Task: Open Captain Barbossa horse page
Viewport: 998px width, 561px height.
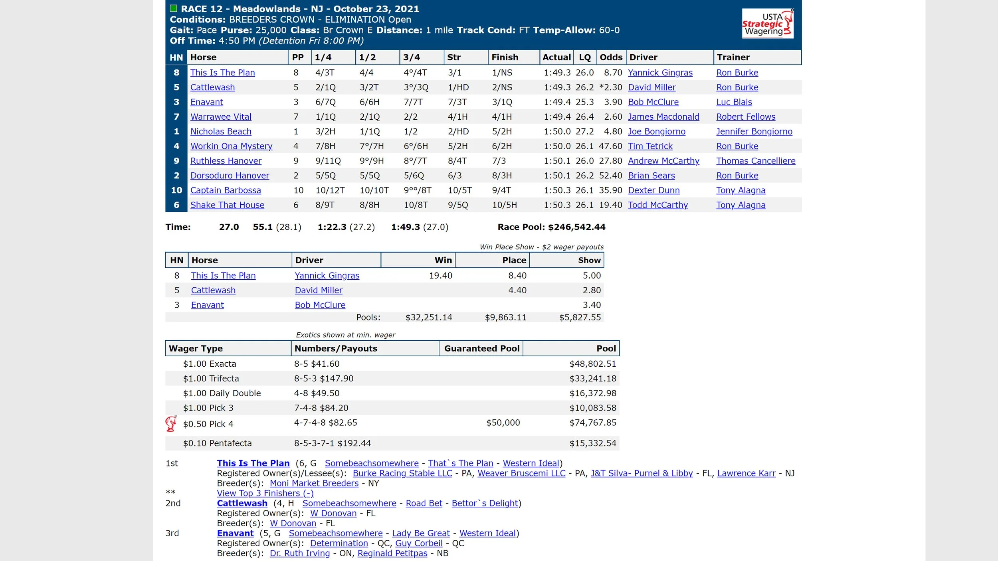Action: click(226, 190)
